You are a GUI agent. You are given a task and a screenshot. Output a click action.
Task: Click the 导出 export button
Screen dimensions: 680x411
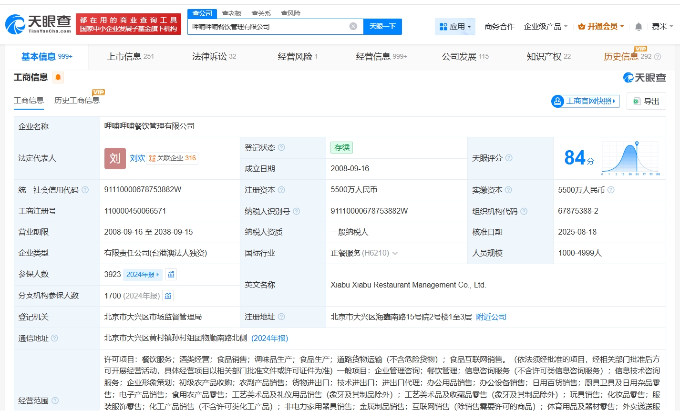(x=646, y=101)
